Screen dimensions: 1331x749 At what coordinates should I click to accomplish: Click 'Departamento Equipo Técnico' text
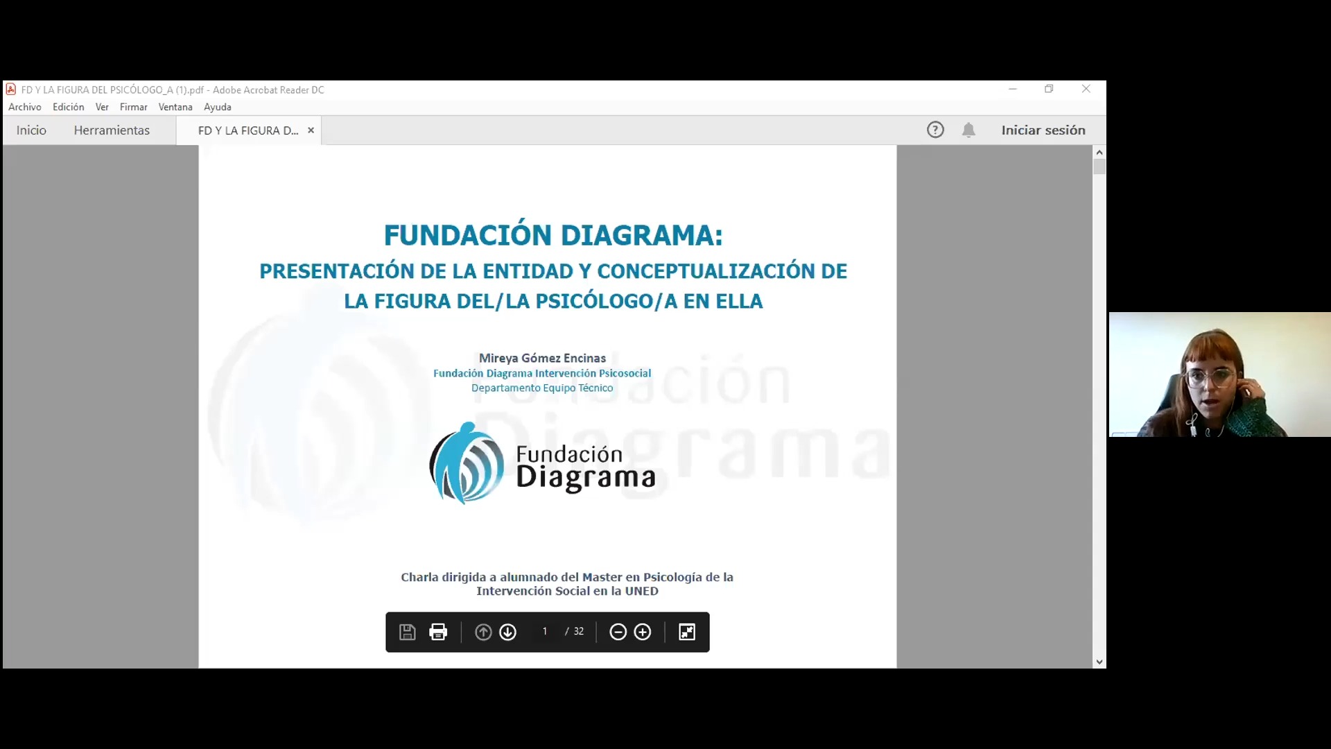542,388
